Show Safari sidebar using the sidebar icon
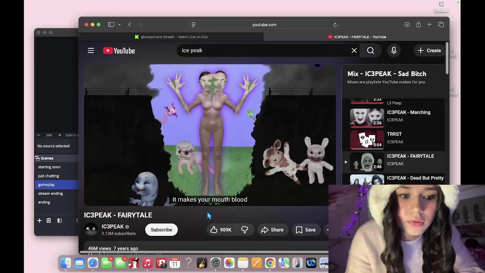Viewport: 485px width, 273px height. (x=111, y=25)
